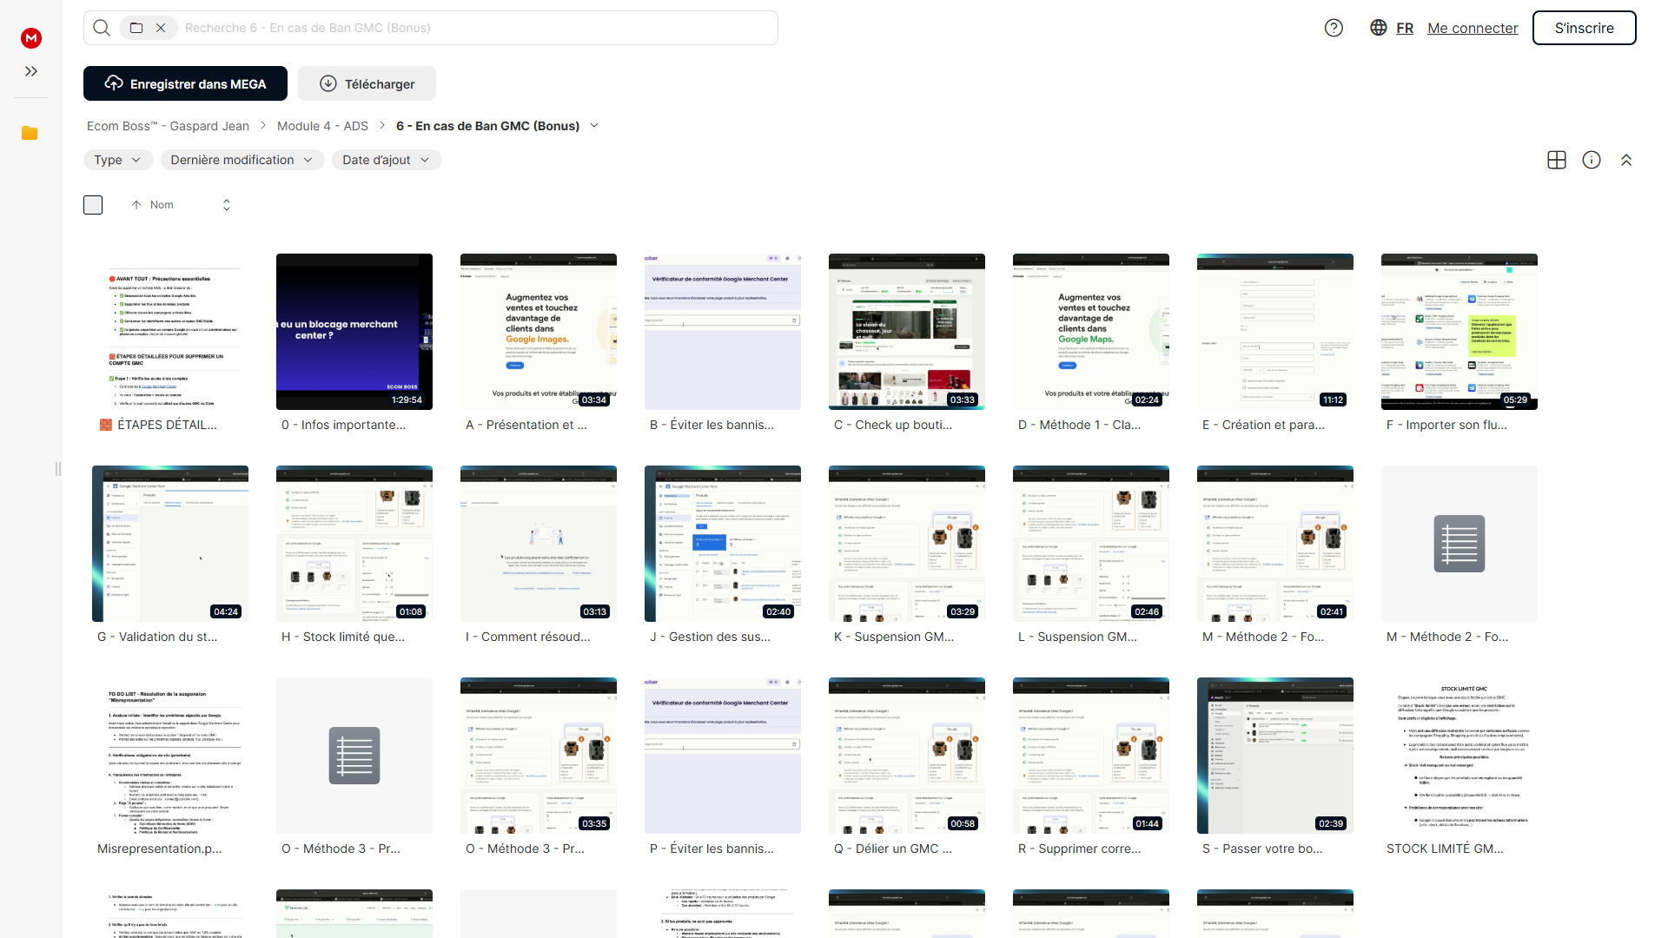The height and width of the screenshot is (938, 1668).
Task: Click the Me connecter link
Action: 1473,28
